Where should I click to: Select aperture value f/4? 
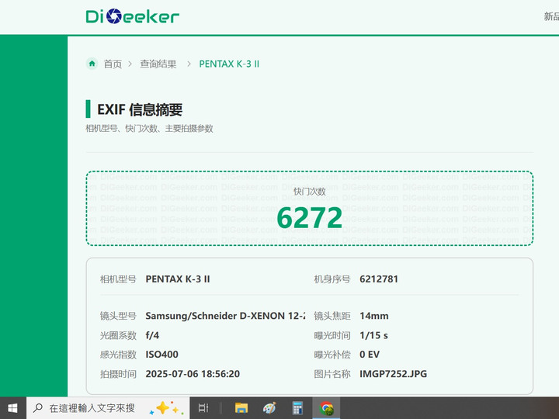click(152, 335)
